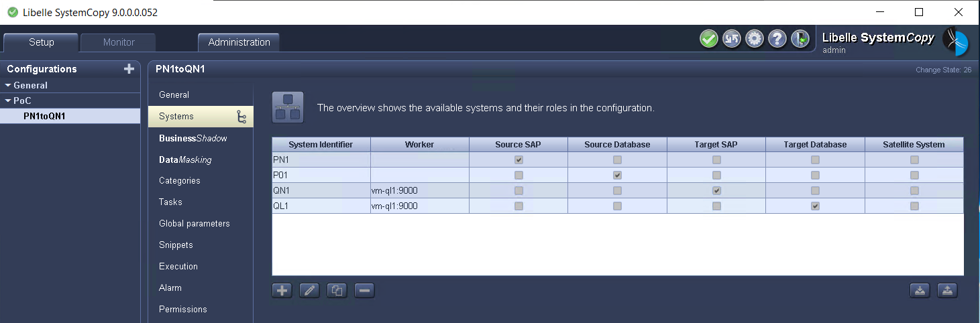Toggle Satellite System checkbox for QN1

914,191
